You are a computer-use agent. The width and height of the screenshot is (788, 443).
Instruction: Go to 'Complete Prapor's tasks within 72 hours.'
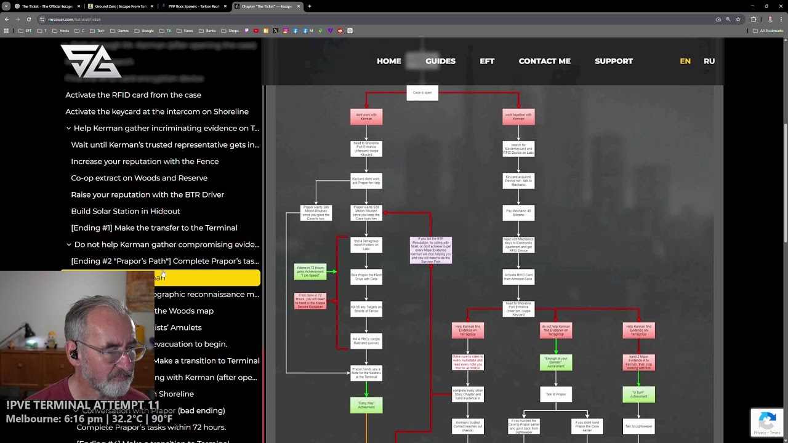tap(151, 427)
